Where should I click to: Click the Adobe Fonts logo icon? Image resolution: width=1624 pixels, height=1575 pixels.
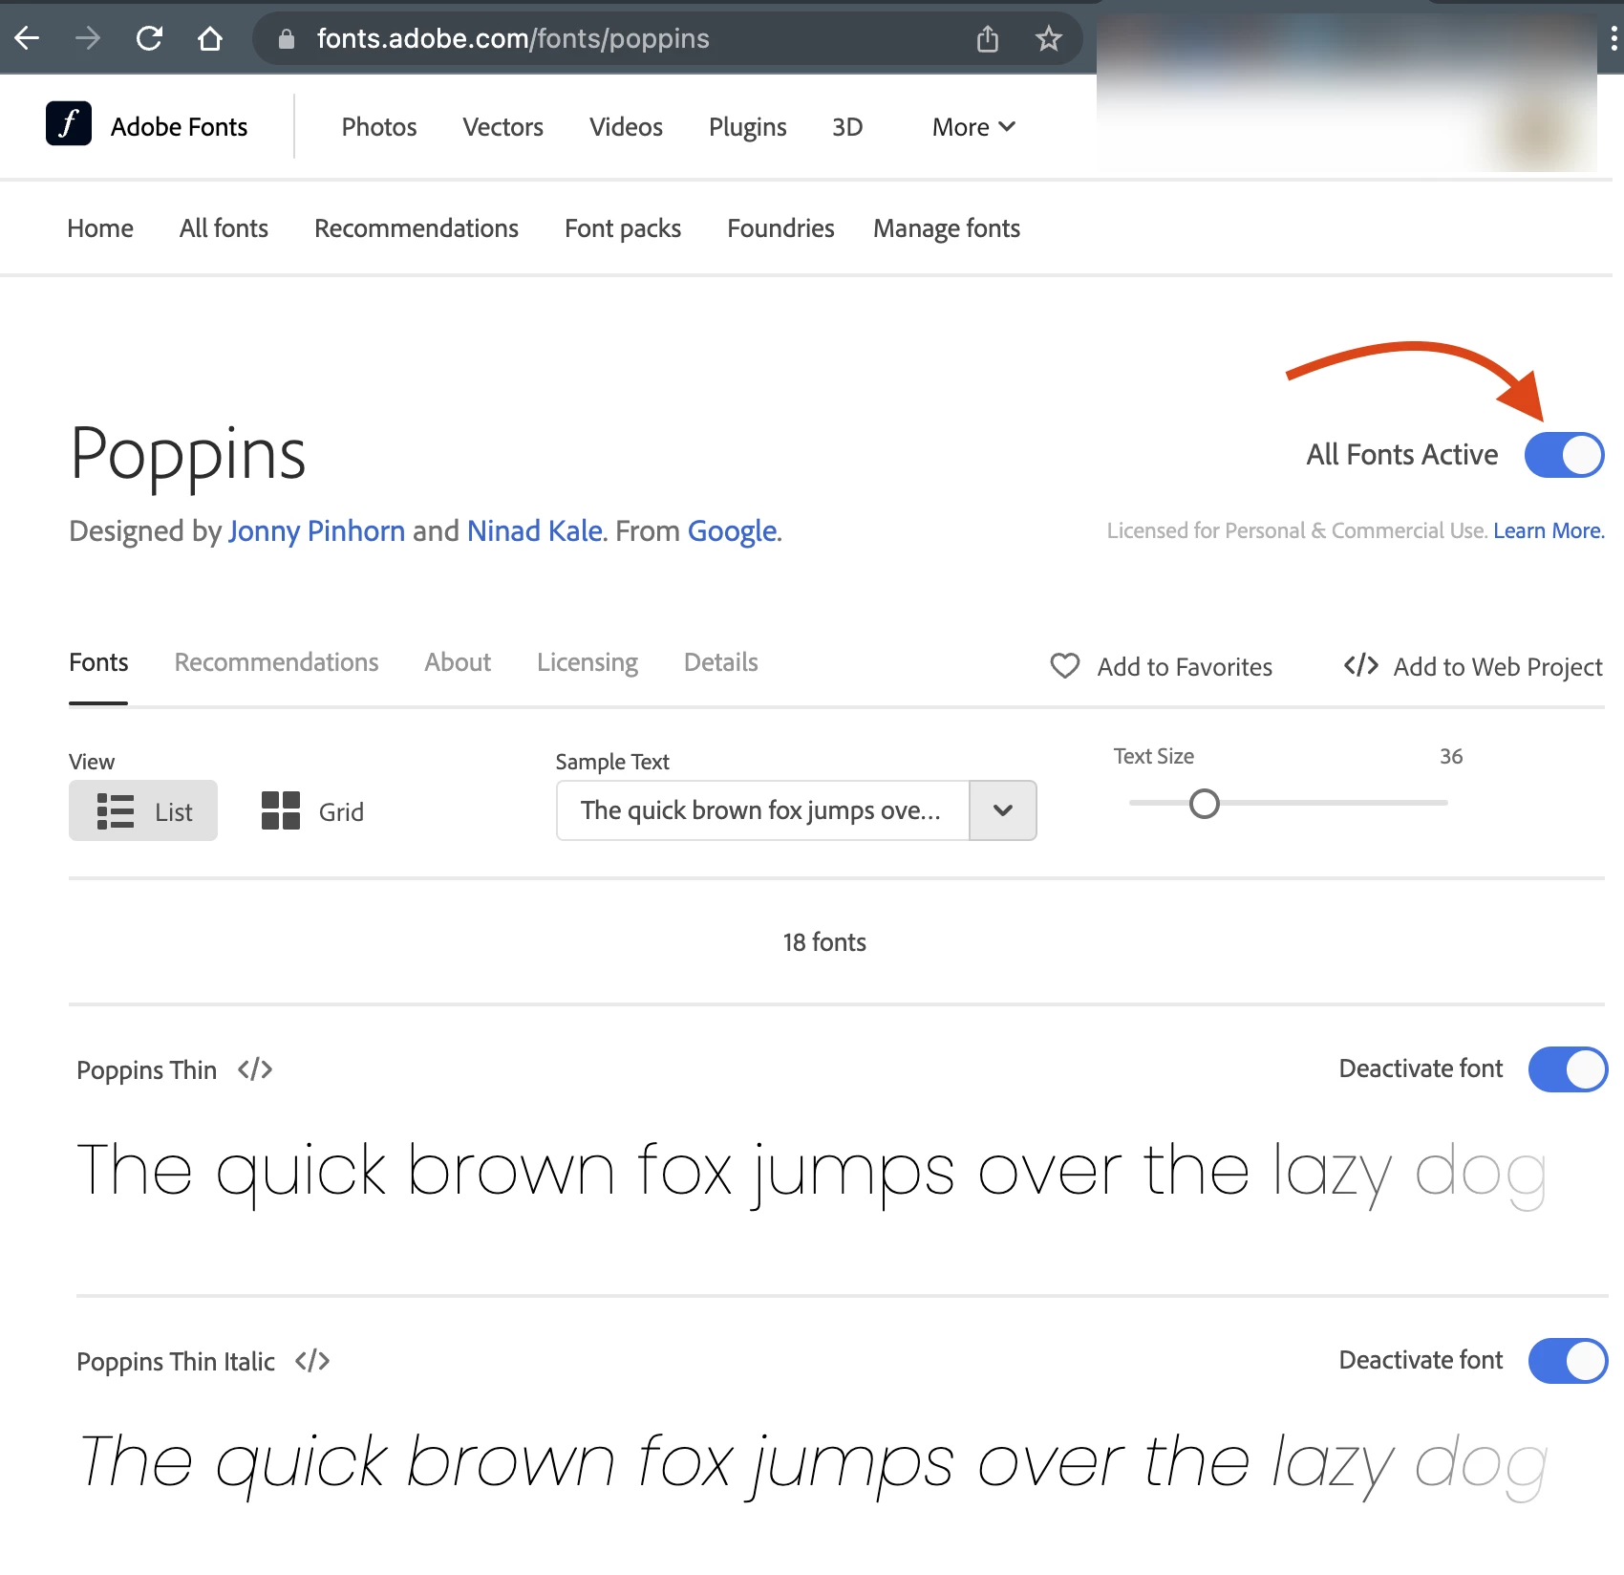(x=69, y=123)
